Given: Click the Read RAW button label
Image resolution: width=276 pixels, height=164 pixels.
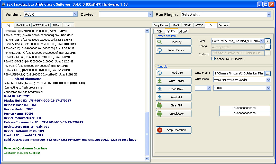Looking at the screenshot, I should click(x=177, y=89).
